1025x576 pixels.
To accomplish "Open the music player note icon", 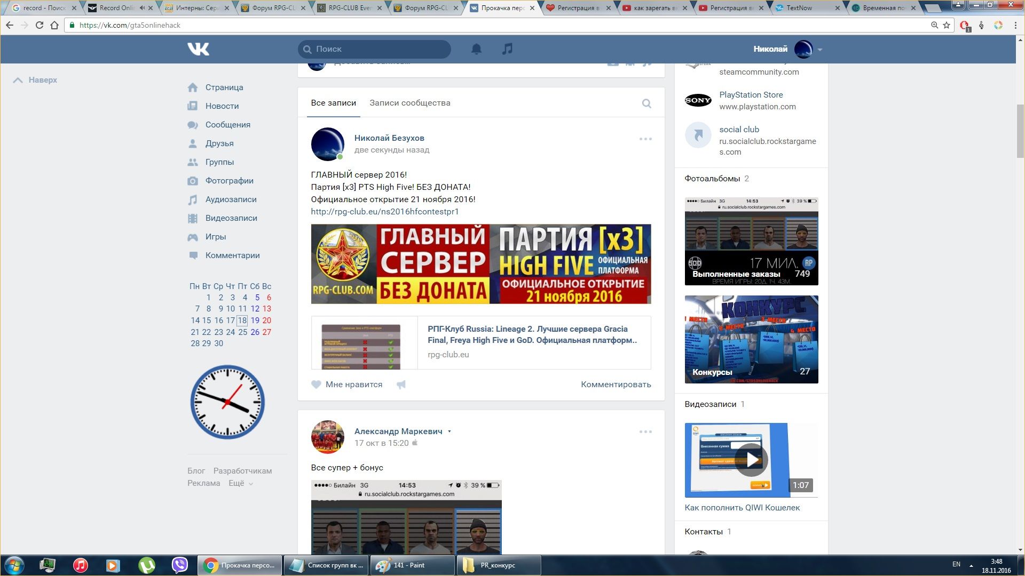I will (507, 49).
